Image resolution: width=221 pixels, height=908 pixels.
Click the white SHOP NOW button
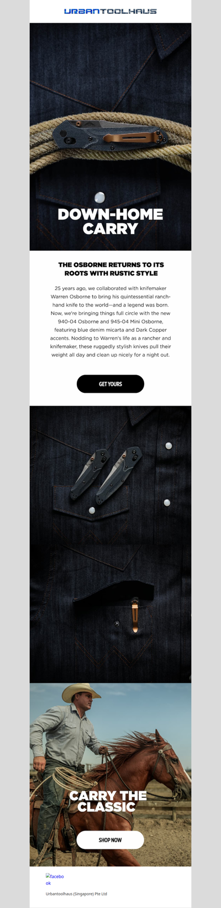click(110, 840)
